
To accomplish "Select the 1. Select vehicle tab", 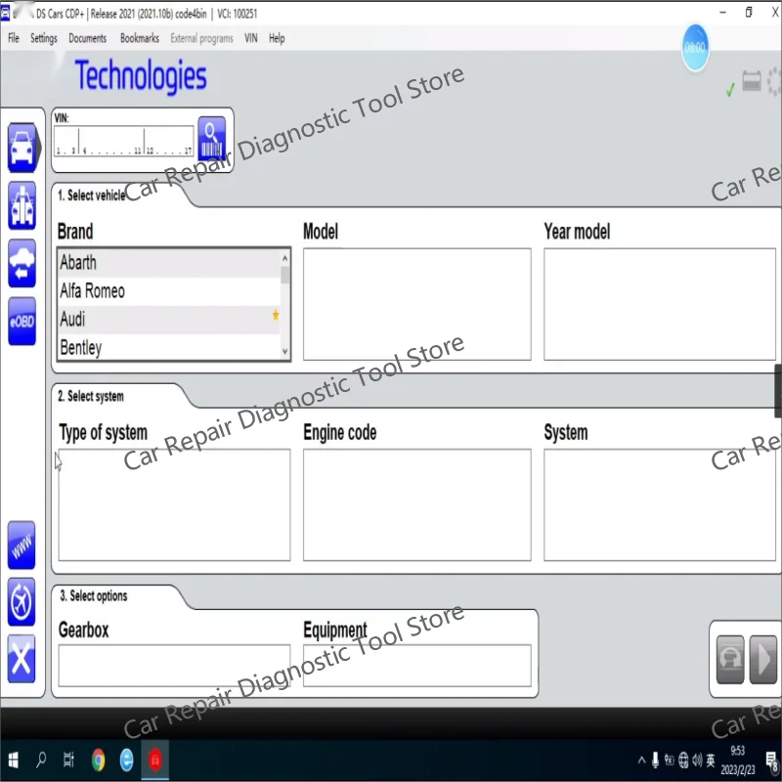I will (92, 195).
